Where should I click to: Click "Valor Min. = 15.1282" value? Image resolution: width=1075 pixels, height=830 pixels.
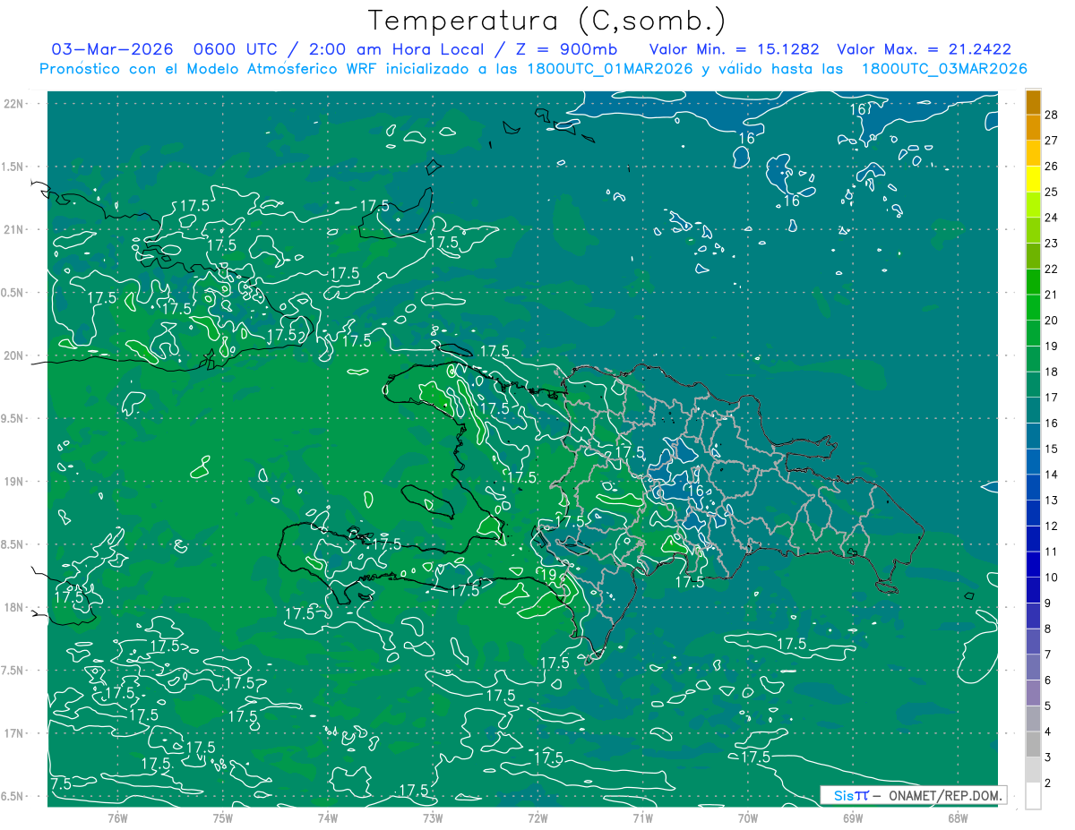click(735, 49)
